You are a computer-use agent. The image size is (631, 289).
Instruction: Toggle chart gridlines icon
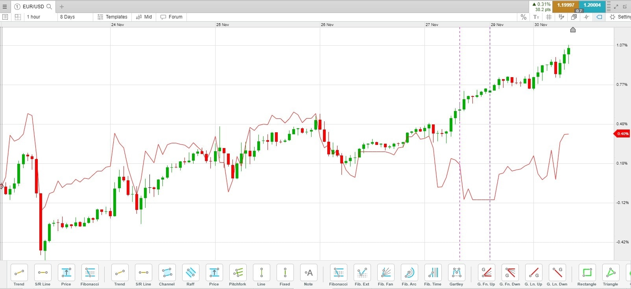(549, 17)
